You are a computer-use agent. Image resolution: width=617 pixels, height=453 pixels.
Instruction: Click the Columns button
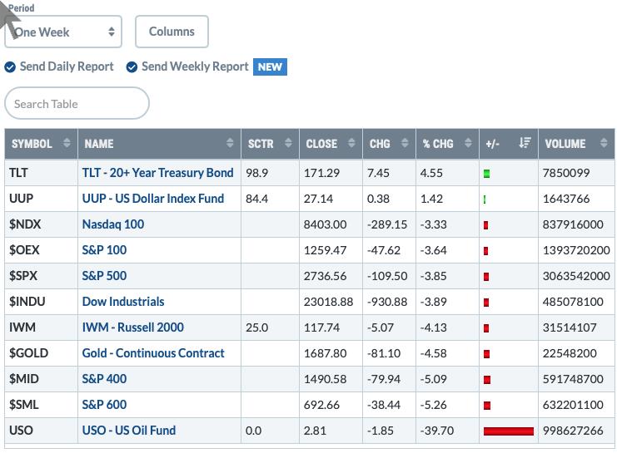tap(172, 32)
